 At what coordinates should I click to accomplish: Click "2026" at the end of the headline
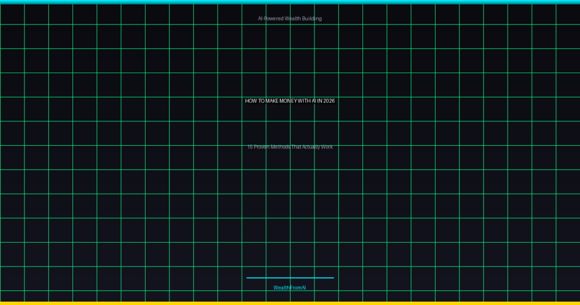coord(329,101)
